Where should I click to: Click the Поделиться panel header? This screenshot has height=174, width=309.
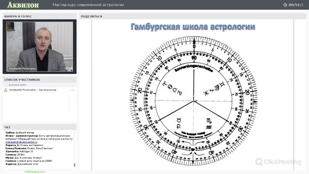tap(193, 16)
